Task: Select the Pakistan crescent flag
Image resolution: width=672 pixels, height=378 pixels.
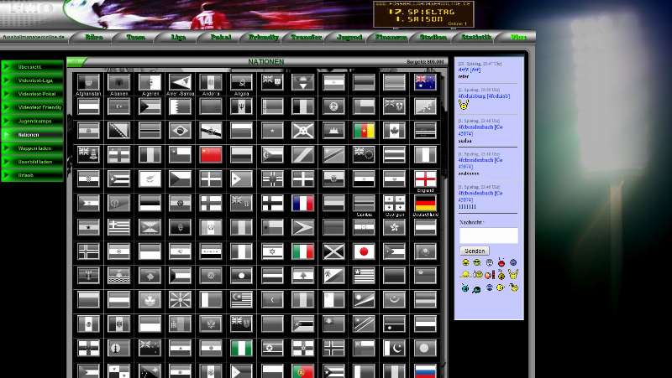Action: tap(394, 348)
